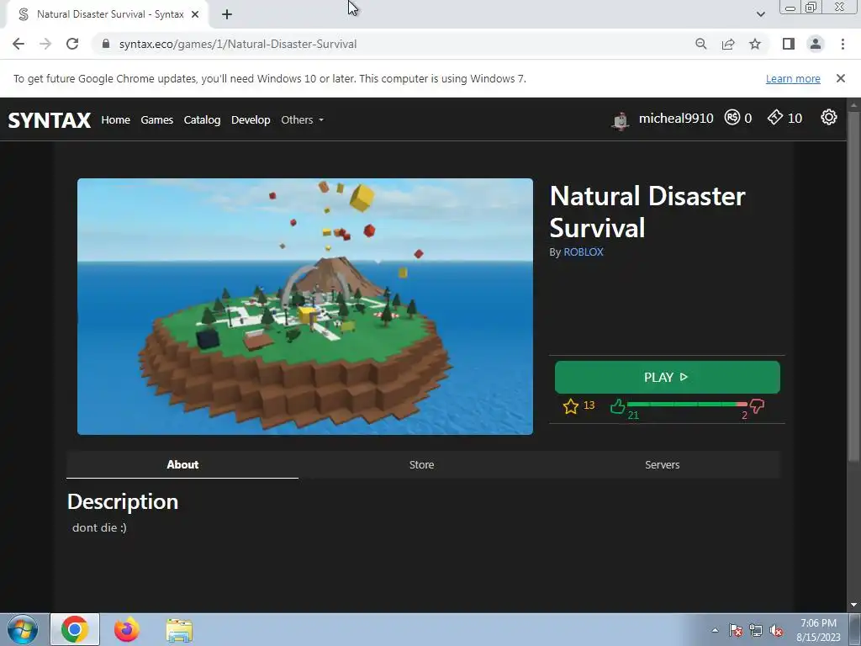
Task: Click the favorites count 13
Action: (x=589, y=405)
